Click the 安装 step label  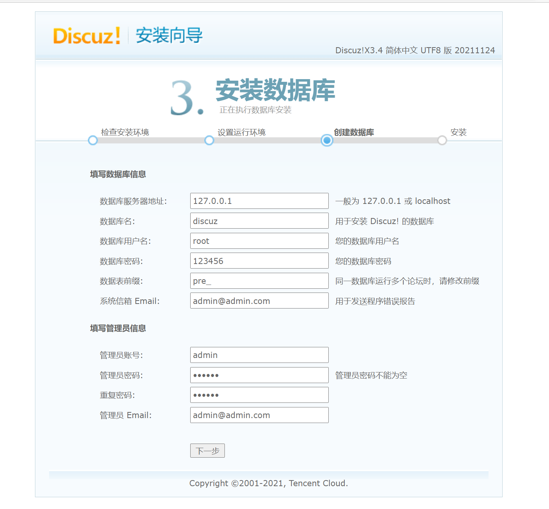(x=458, y=132)
